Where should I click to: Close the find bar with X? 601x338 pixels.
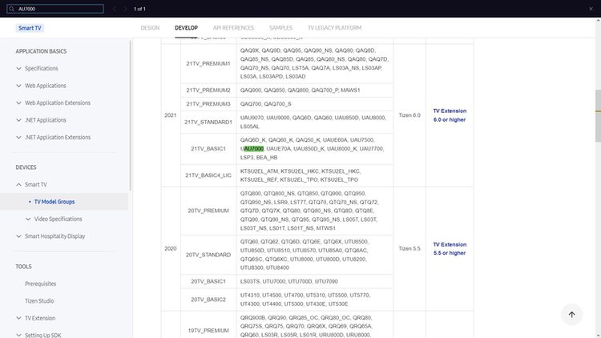591,9
